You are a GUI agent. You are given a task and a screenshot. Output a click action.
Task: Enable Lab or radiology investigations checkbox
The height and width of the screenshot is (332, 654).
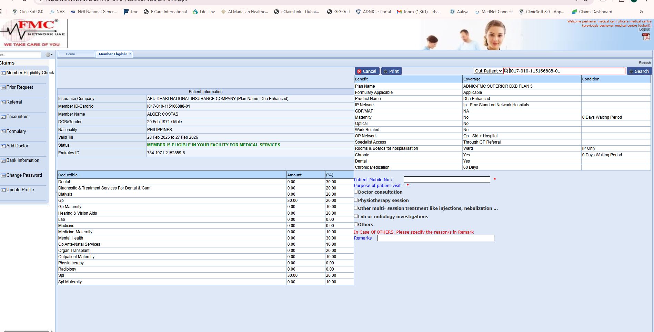(356, 216)
